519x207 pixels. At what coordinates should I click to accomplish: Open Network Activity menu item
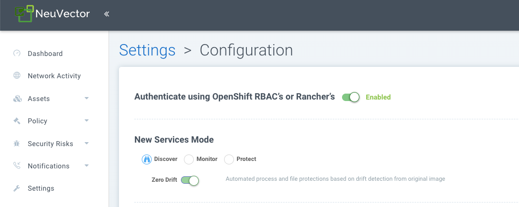click(54, 76)
